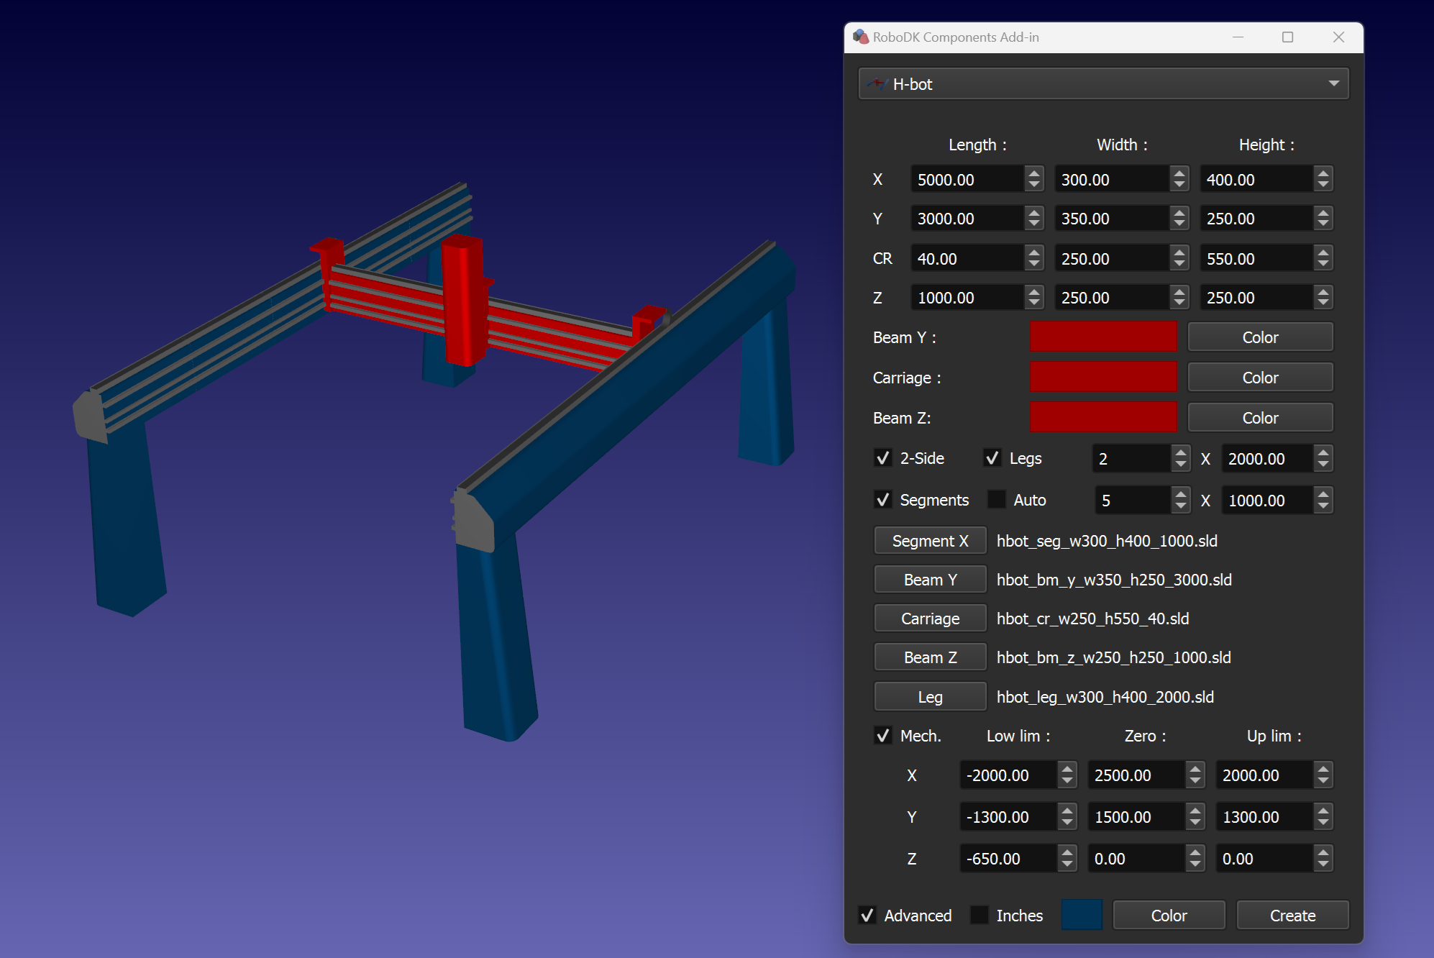Decrease Segments count spinner down arrow

click(1180, 506)
